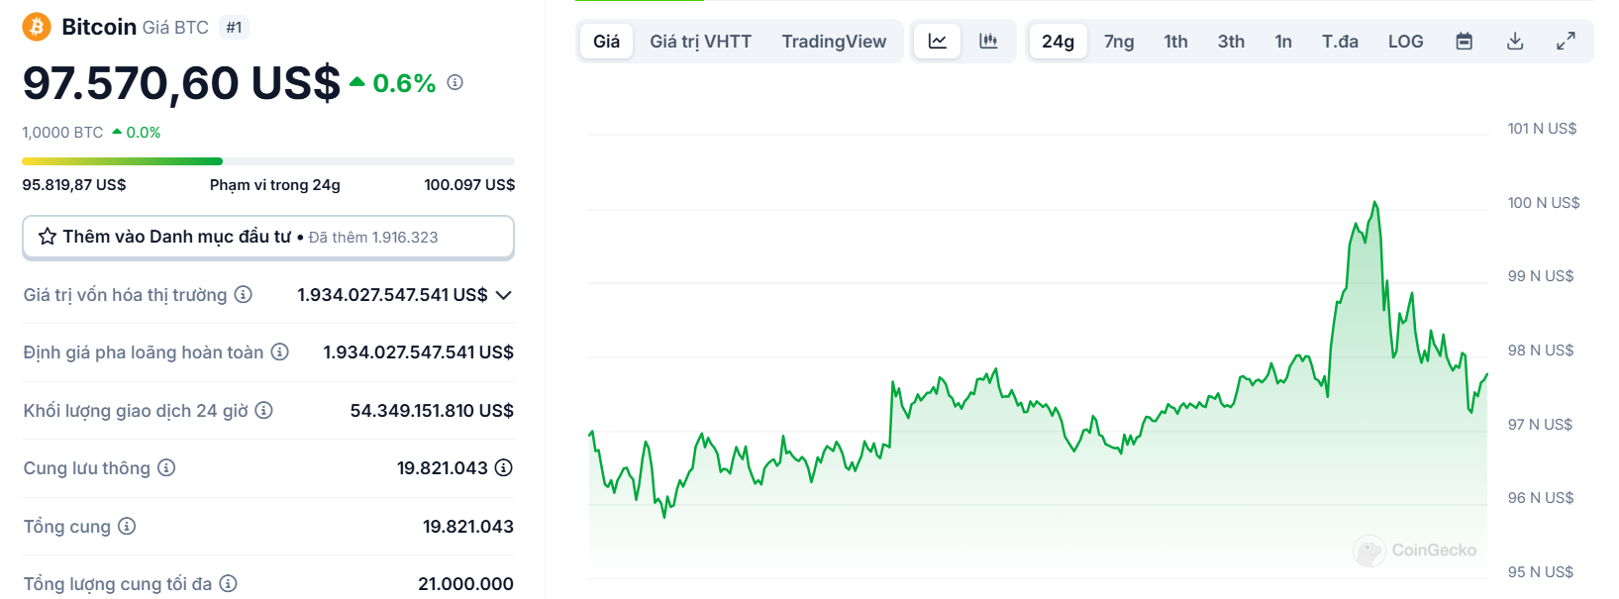The image size is (1619, 599).
Task: Open the calendar date range picker
Action: 1465,42
